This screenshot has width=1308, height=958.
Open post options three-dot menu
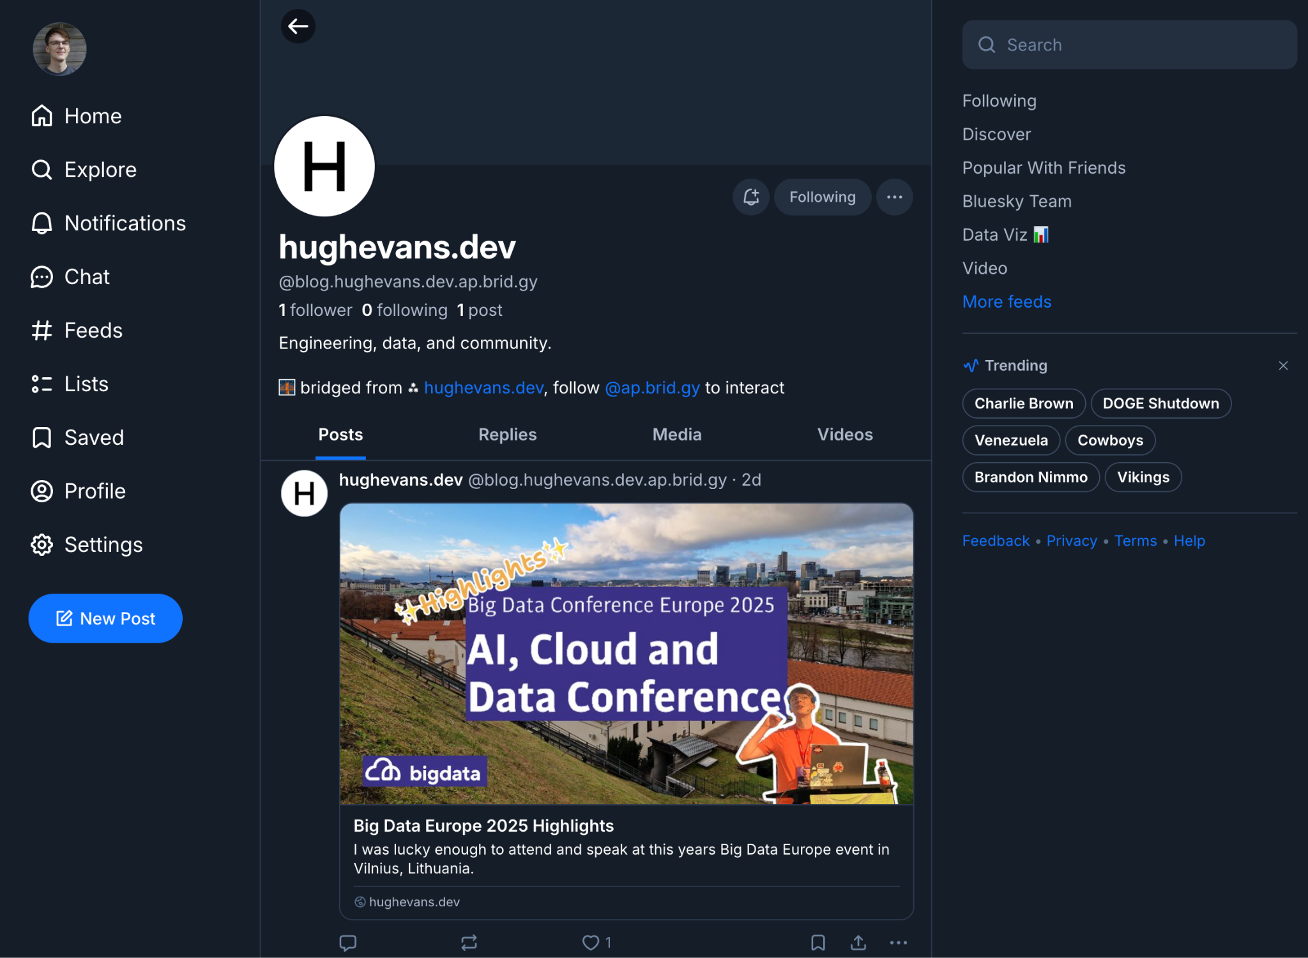tap(899, 943)
